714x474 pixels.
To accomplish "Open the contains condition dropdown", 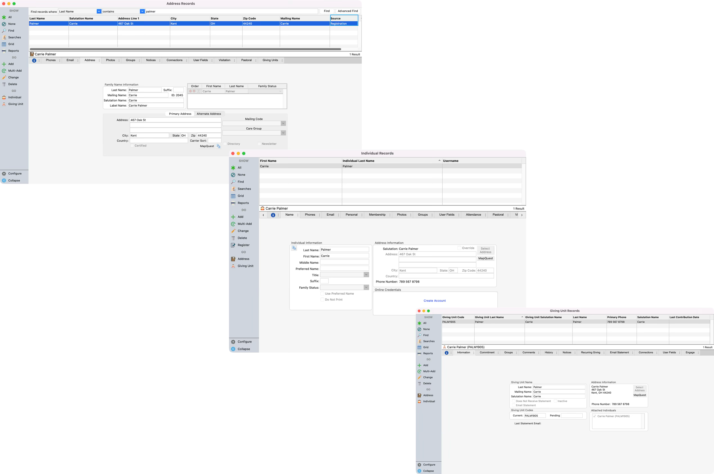I will (x=142, y=12).
